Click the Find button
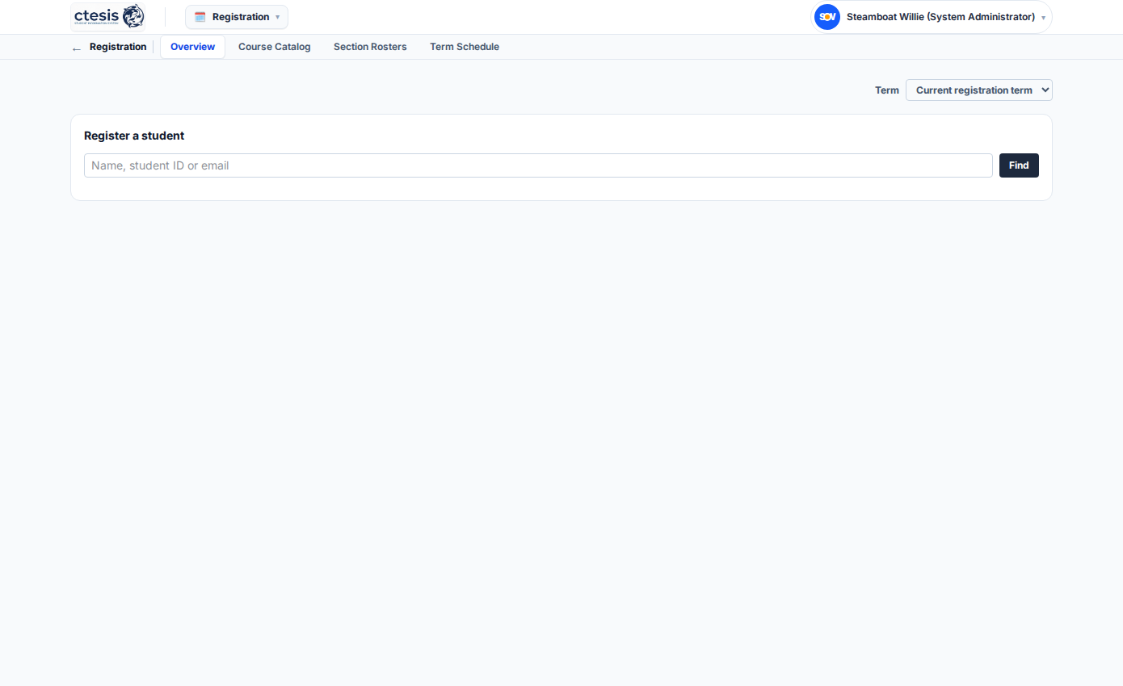 [x=1019, y=165]
